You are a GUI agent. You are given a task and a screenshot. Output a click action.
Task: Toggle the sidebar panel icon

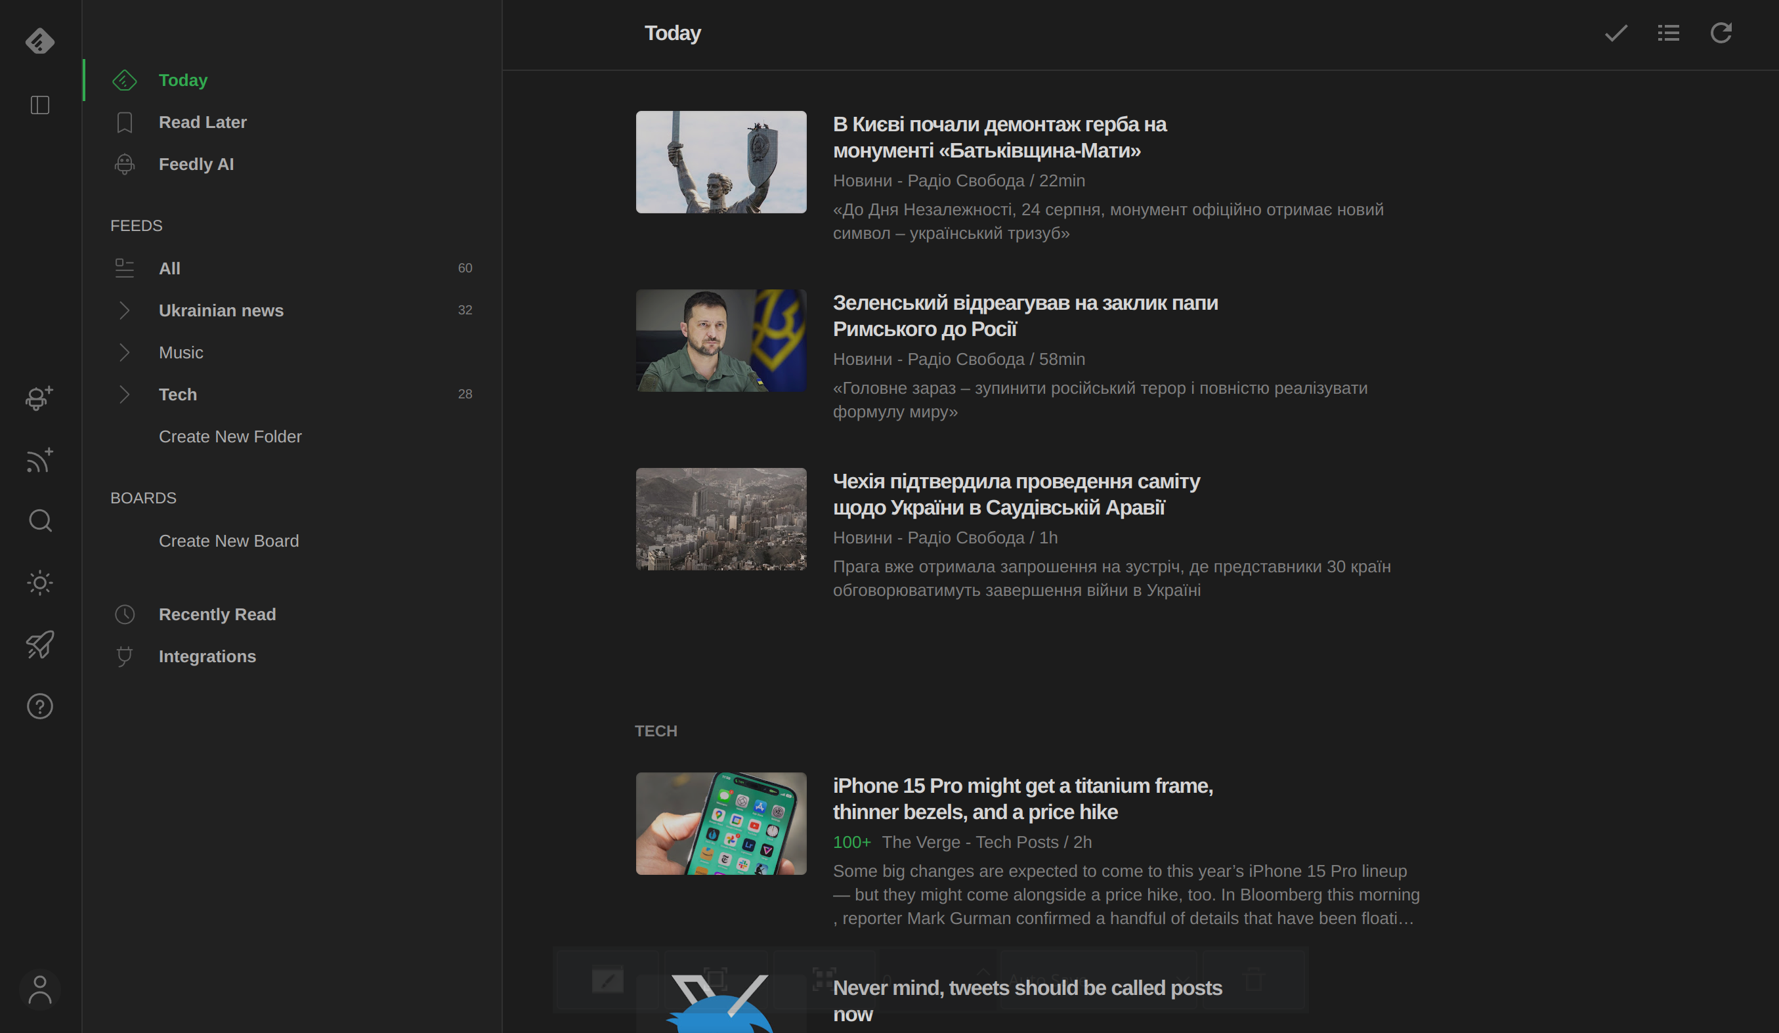pos(39,105)
